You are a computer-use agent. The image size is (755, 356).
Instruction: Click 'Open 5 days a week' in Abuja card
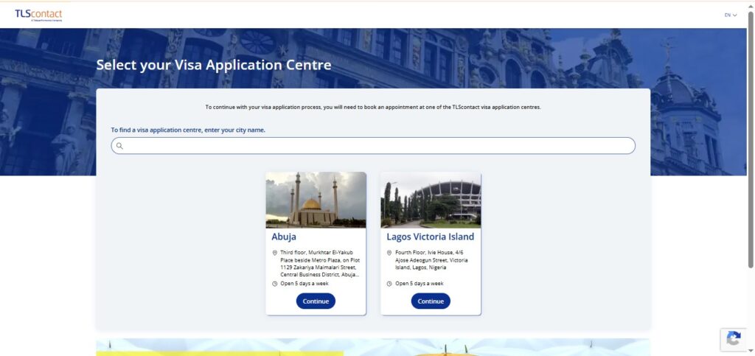pos(305,283)
